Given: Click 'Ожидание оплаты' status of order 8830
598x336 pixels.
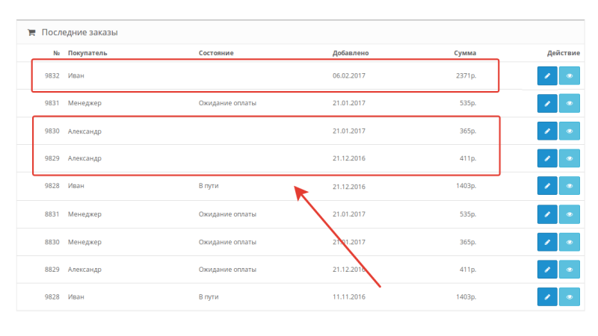Looking at the screenshot, I should coord(227,242).
